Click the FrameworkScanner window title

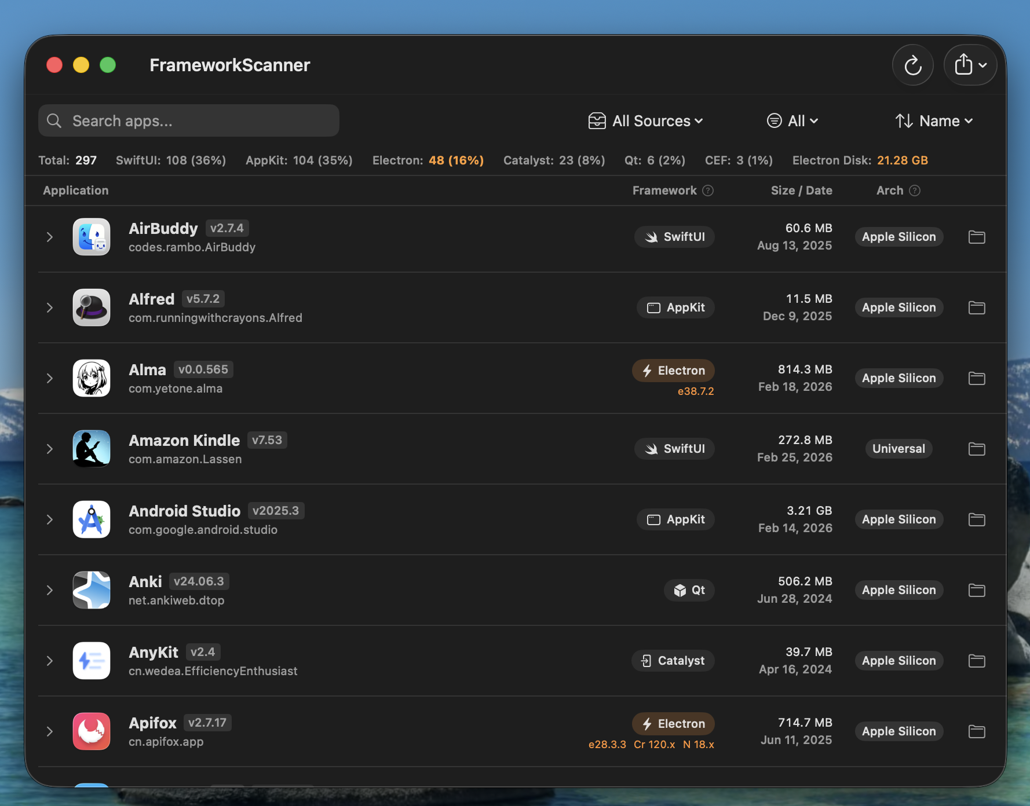click(x=230, y=65)
